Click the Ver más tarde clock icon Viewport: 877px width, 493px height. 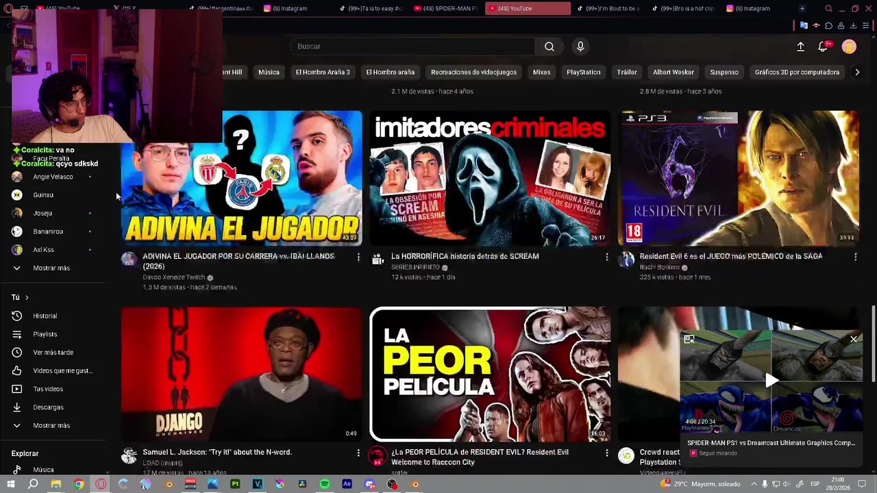point(17,352)
